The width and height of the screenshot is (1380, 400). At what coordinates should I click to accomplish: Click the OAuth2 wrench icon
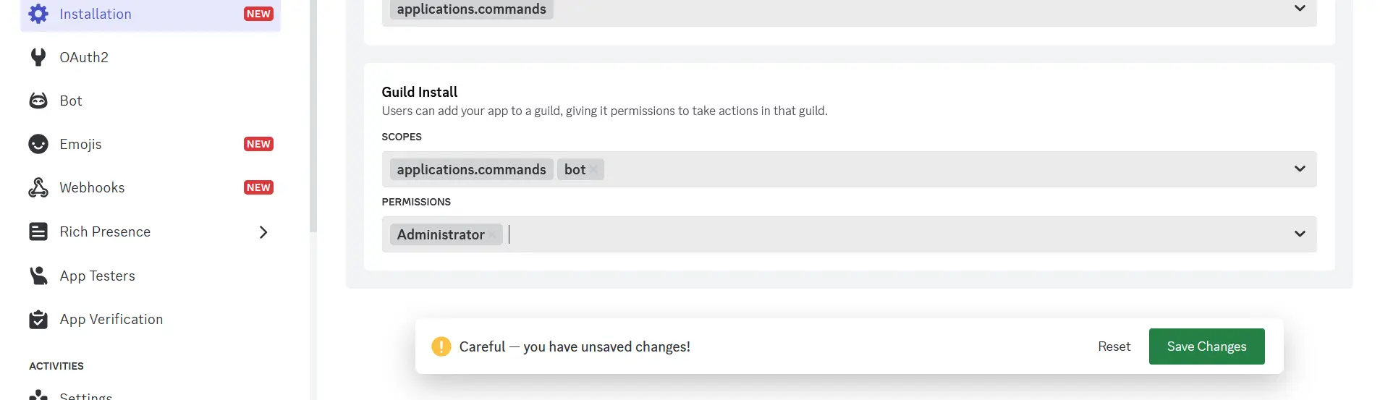tap(38, 57)
